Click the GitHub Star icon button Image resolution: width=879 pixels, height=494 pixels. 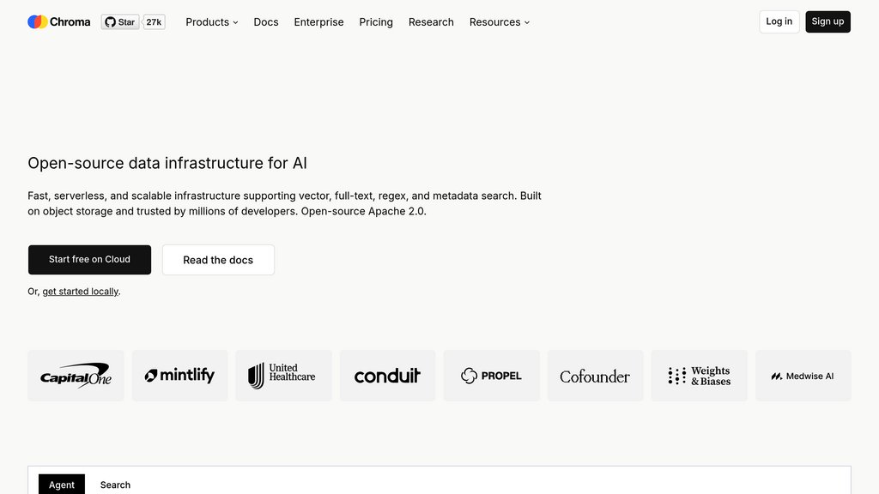[x=120, y=22]
